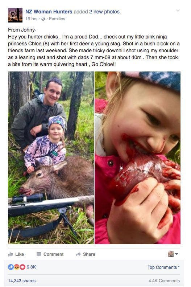This screenshot has height=287, width=191.
Task: Click the Share arrow icon
Action: (x=78, y=254)
